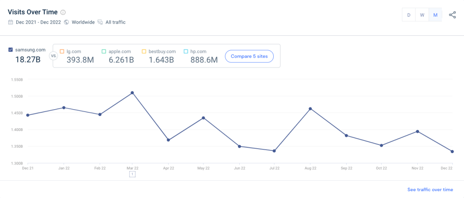Screen dimensions: 464x198
Task: Enable the apple.com checkbox
Action: [104, 51]
